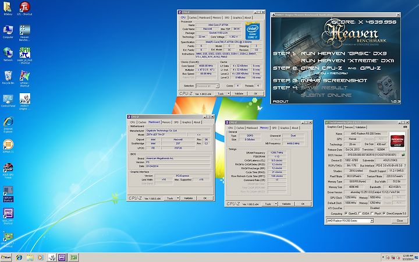This screenshot has width=419, height=262.
Task: Select the Recycle Bin icon
Action: point(8,77)
